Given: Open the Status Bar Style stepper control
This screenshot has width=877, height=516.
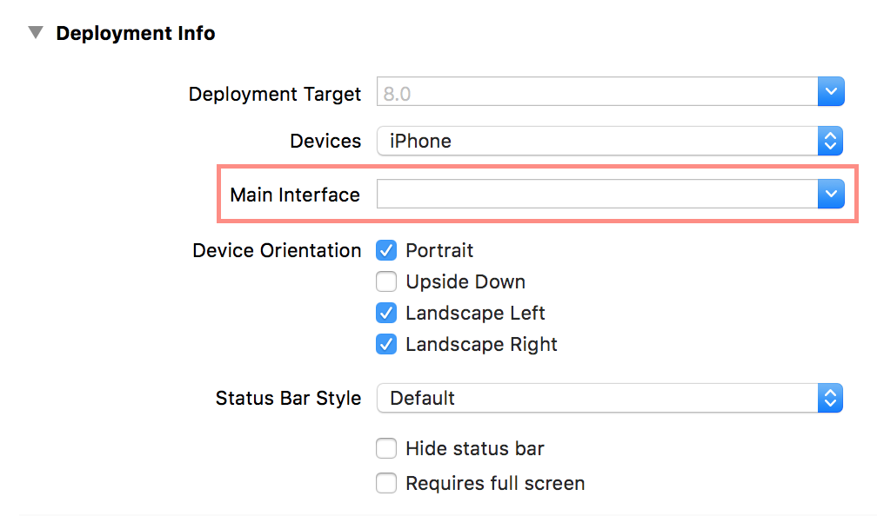Looking at the screenshot, I should (x=831, y=398).
